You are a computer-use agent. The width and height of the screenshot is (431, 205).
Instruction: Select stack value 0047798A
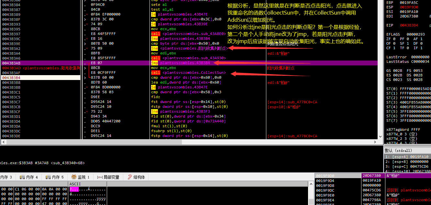coord(372,200)
